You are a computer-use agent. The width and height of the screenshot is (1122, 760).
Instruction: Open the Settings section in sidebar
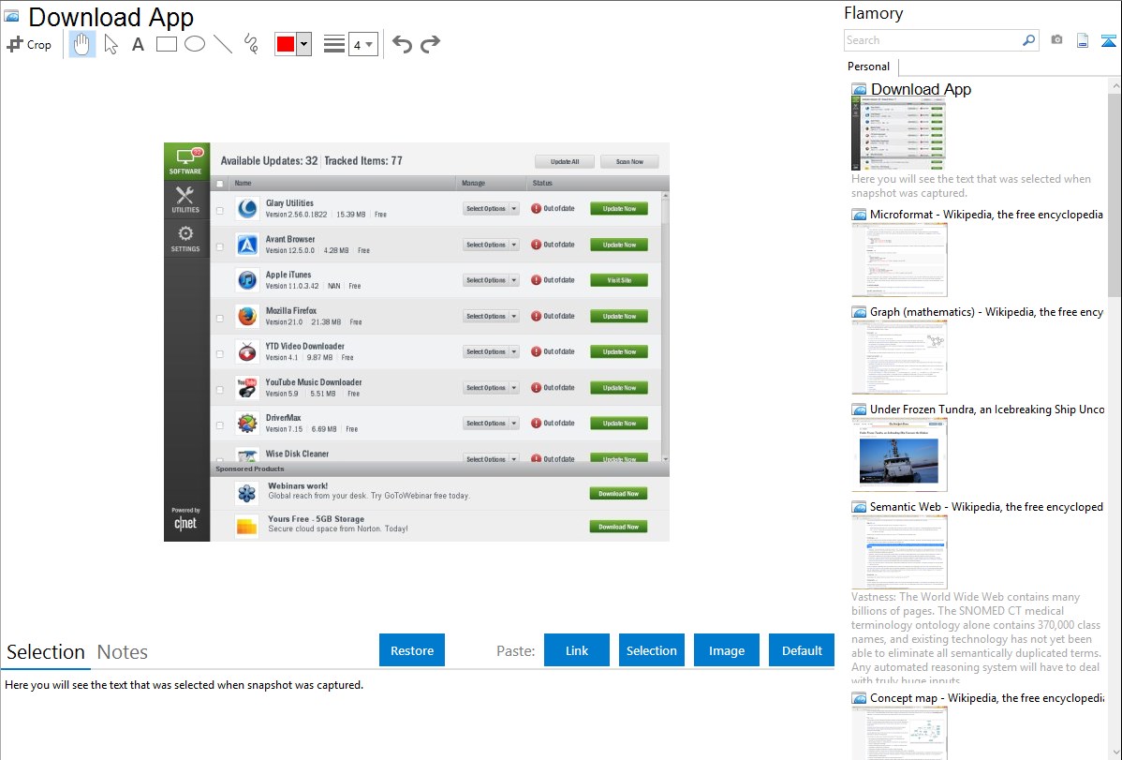[x=185, y=238]
